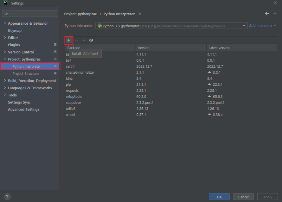Viewport: 282px width, 202px height.
Task: Click the Python logo in interpreter dropdown
Action: [x=99, y=26]
